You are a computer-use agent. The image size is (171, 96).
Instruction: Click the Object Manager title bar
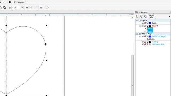pos(152,12)
